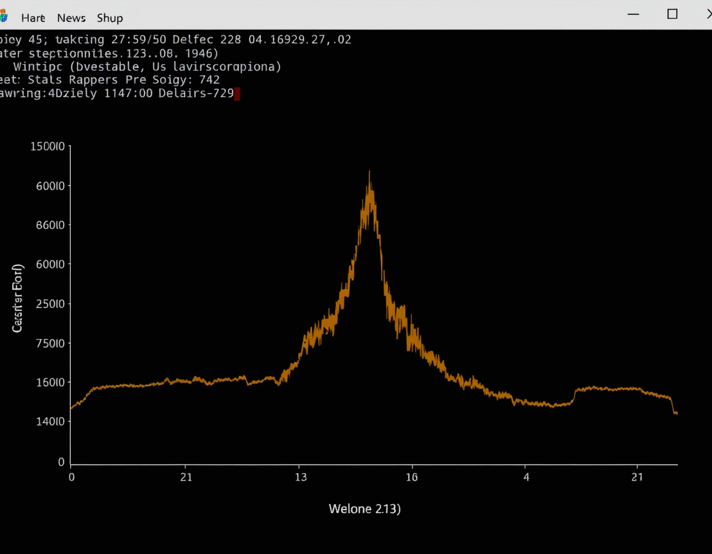Click the text '1147:00 Delairs-729'
The image size is (712, 554).
(169, 94)
